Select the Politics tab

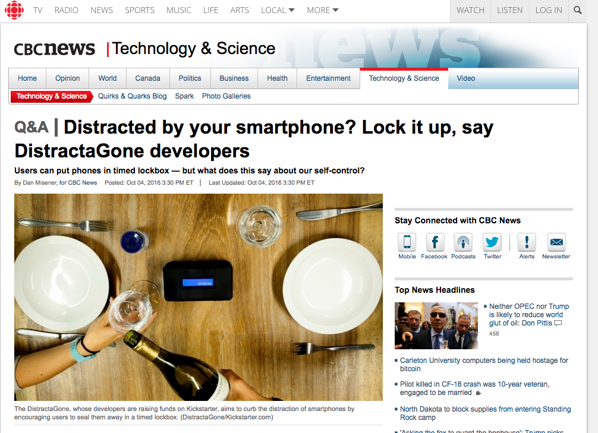(190, 78)
